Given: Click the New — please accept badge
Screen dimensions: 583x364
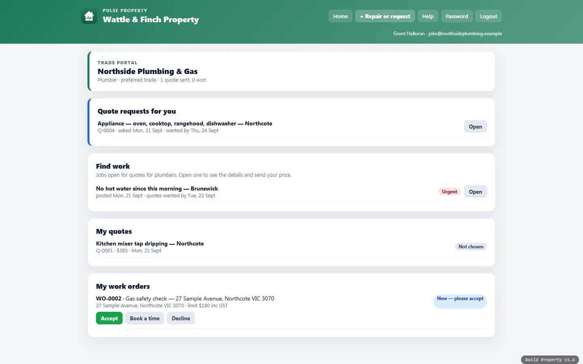Looking at the screenshot, I should tap(460, 301).
